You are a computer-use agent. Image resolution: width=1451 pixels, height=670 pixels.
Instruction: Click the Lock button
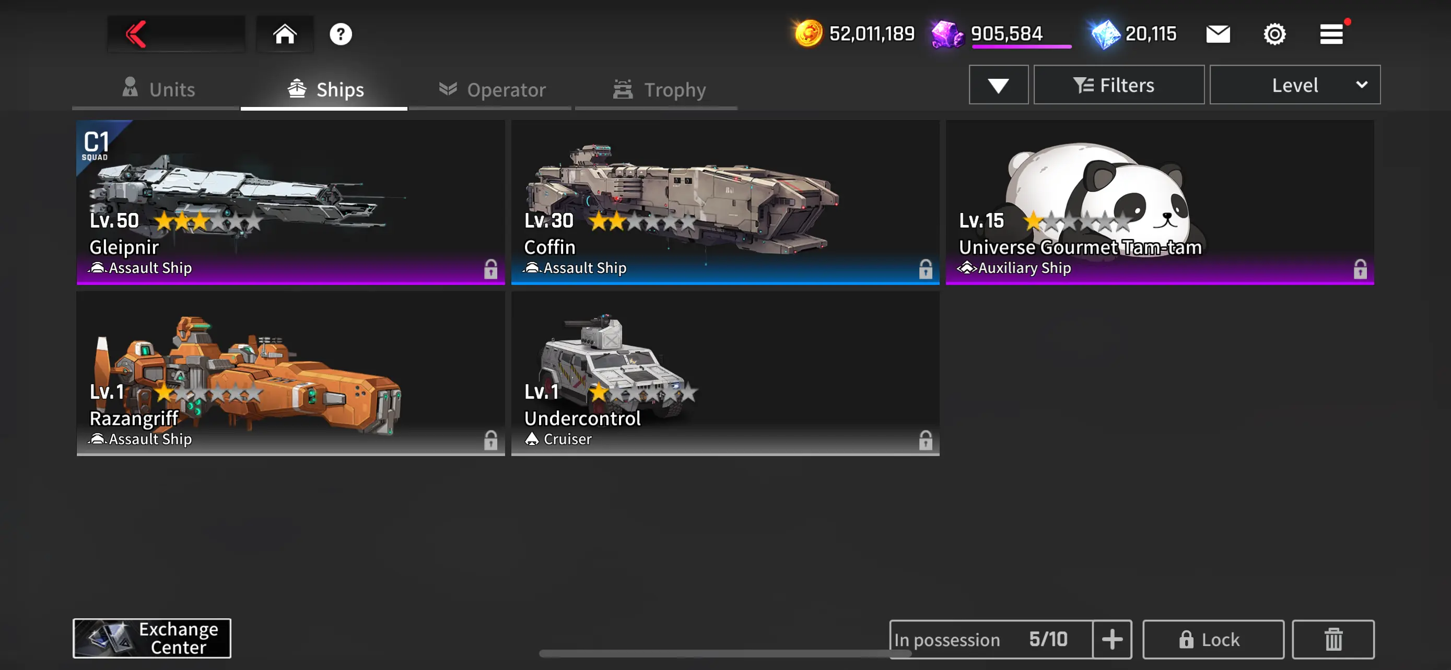[x=1213, y=639]
